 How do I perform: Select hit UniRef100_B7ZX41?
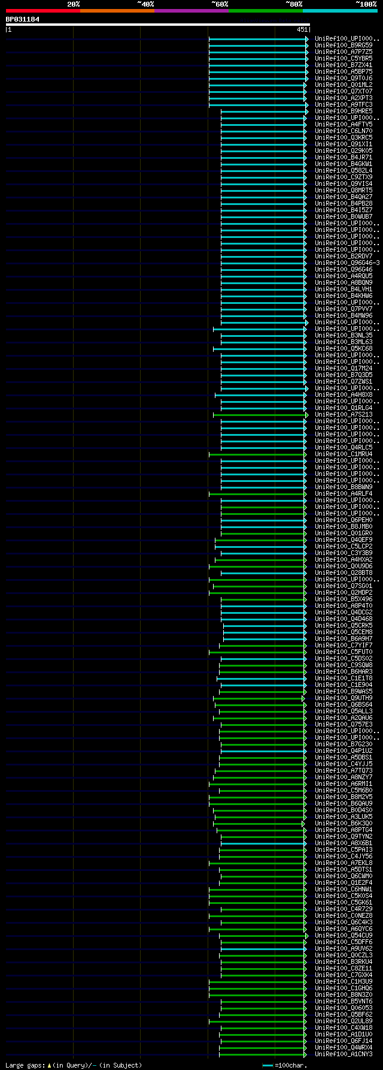pyautogui.click(x=344, y=65)
